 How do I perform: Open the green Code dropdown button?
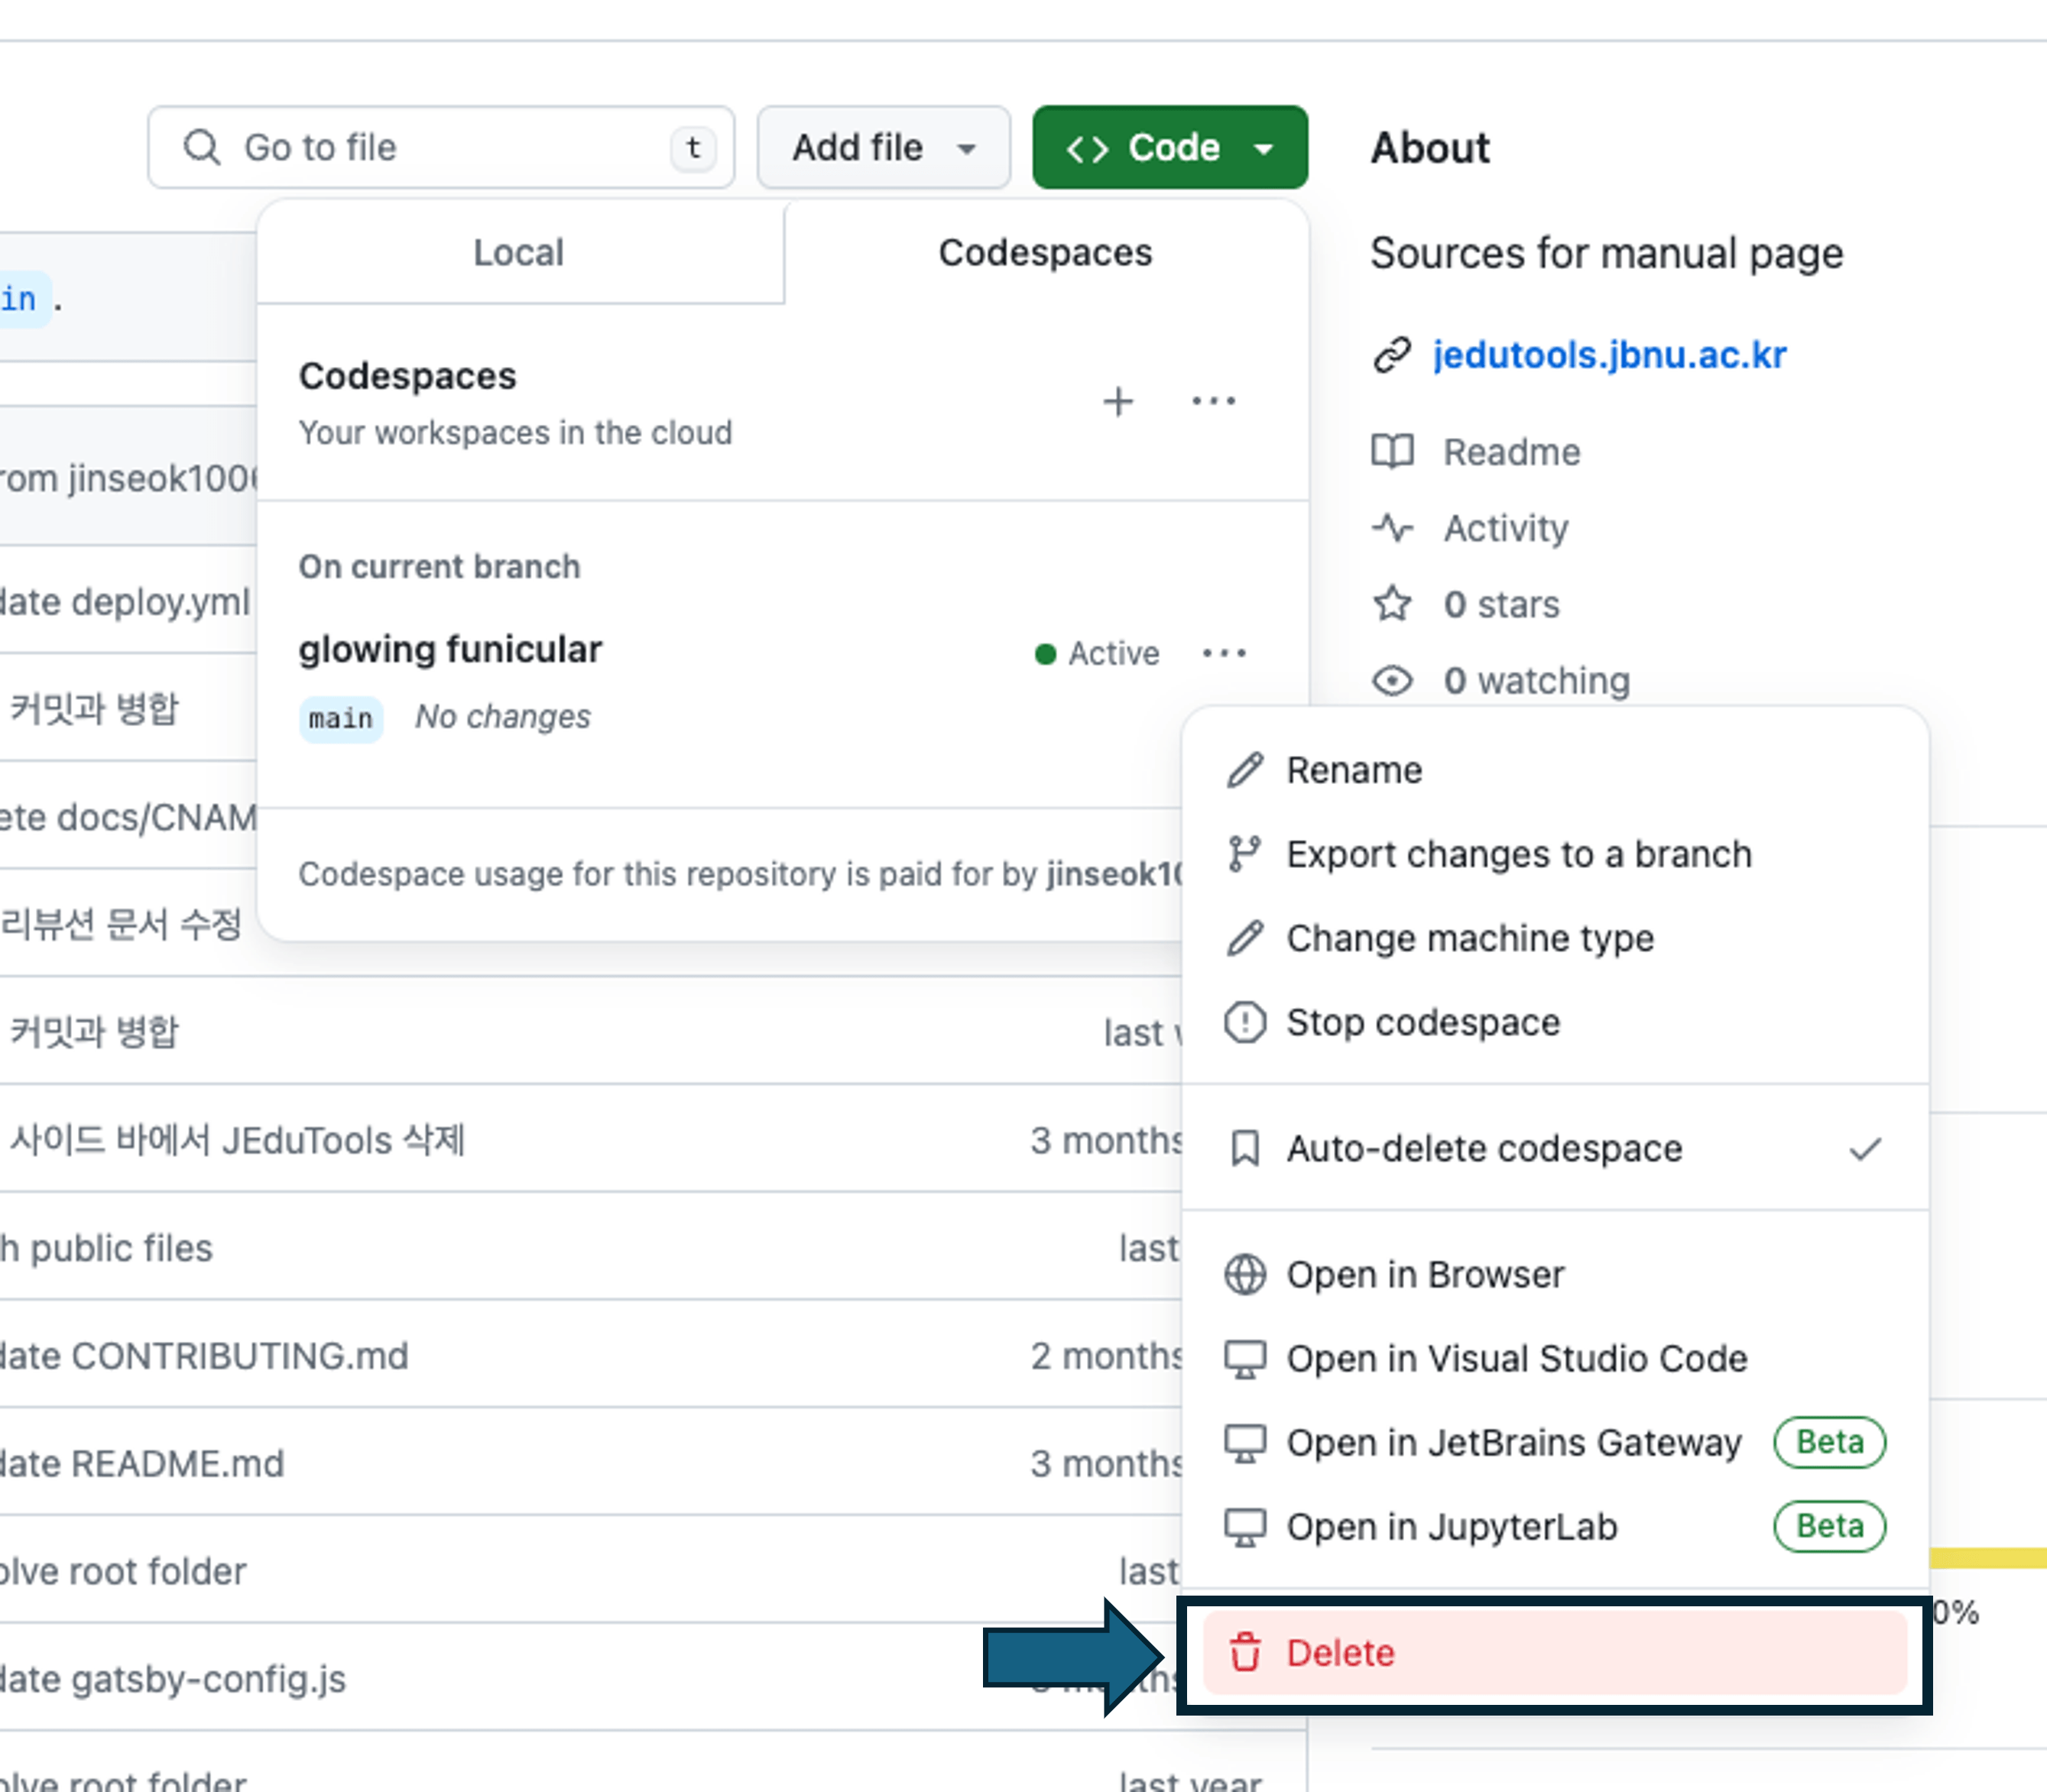[1169, 148]
